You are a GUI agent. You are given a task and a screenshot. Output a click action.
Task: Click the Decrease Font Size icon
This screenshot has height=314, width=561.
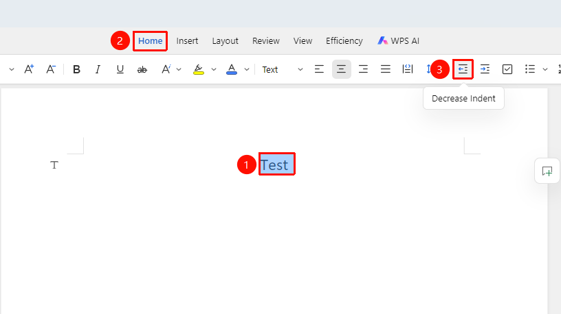51,69
